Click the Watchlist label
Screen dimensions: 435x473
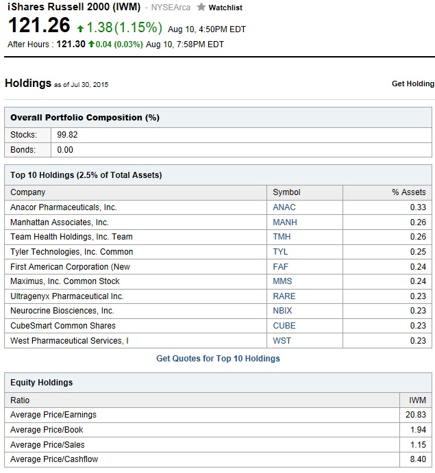coord(225,8)
